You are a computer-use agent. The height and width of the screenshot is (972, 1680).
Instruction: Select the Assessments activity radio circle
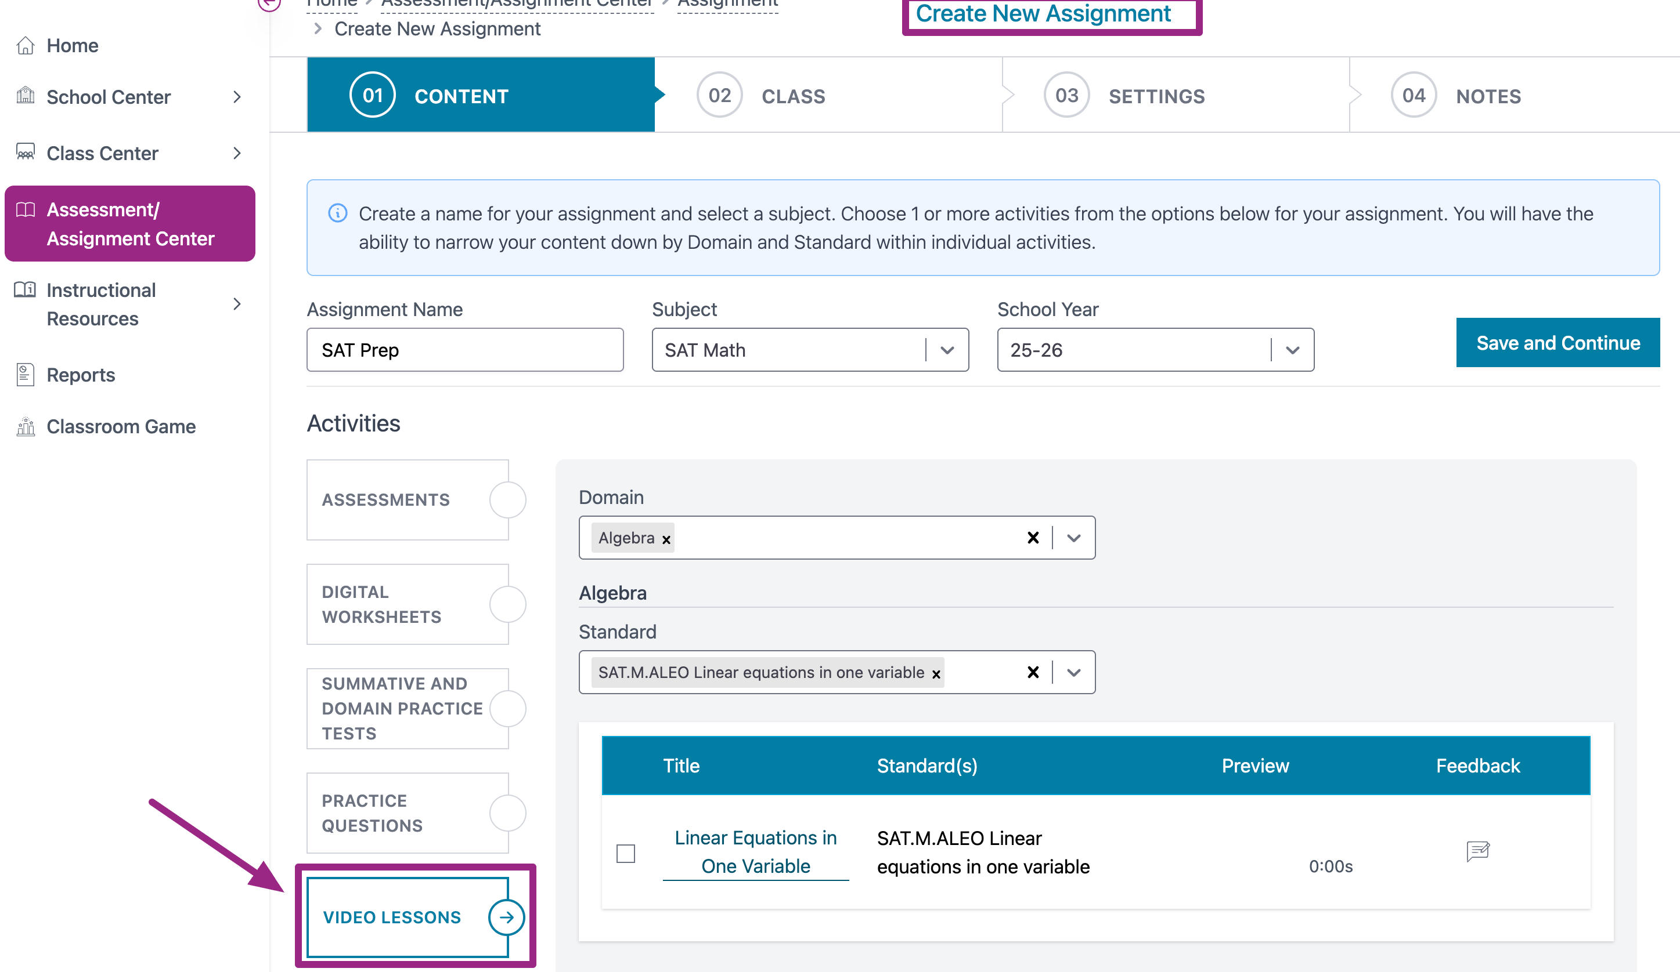coord(507,500)
